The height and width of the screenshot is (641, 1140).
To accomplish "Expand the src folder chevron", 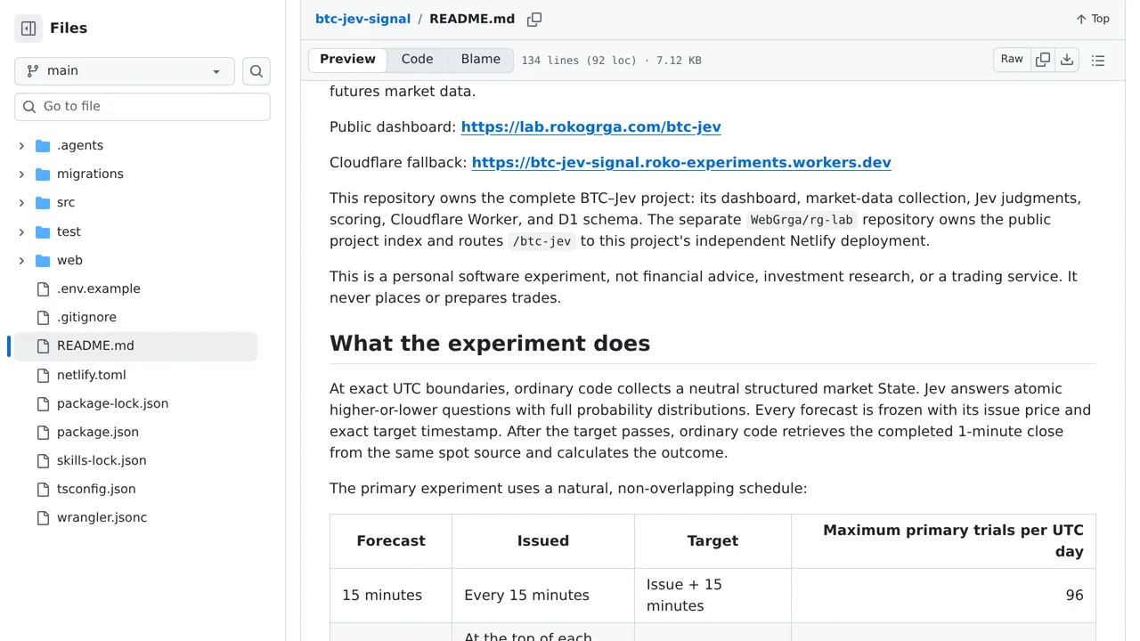I will click(21, 203).
